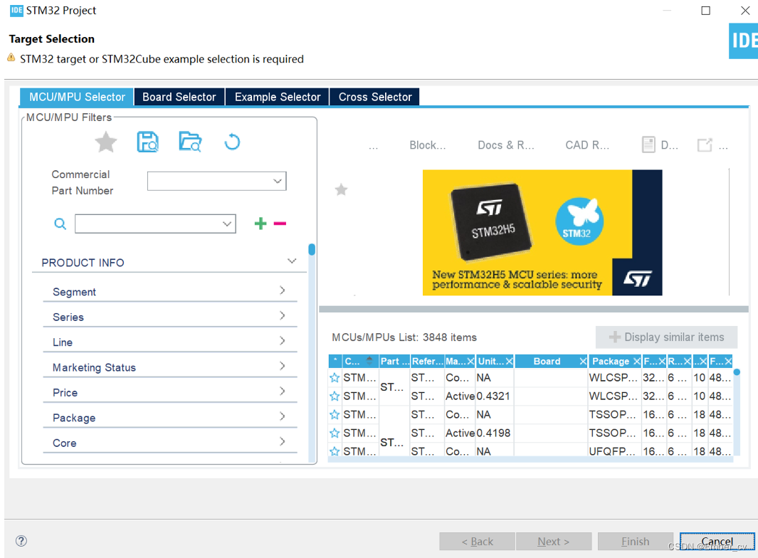The image size is (758, 558).
Task: Switch to the Board Selector tab
Action: coord(179,98)
